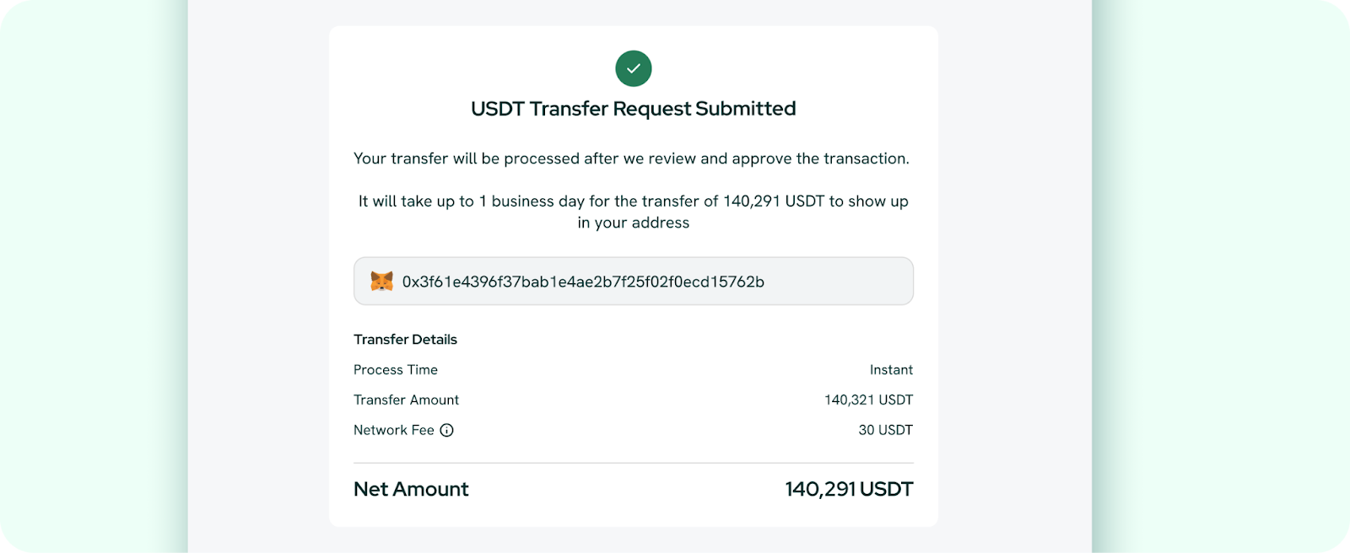The height and width of the screenshot is (553, 1350).
Task: Click the MetaMask fox icon
Action: pos(382,281)
